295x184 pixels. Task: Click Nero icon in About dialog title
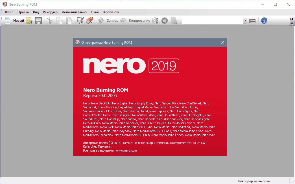click(78, 42)
